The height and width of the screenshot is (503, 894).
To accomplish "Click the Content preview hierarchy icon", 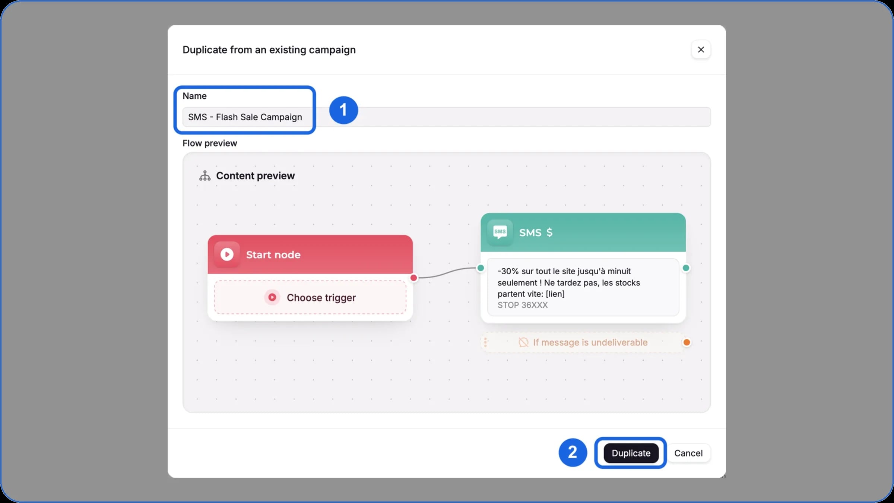I will tap(205, 175).
